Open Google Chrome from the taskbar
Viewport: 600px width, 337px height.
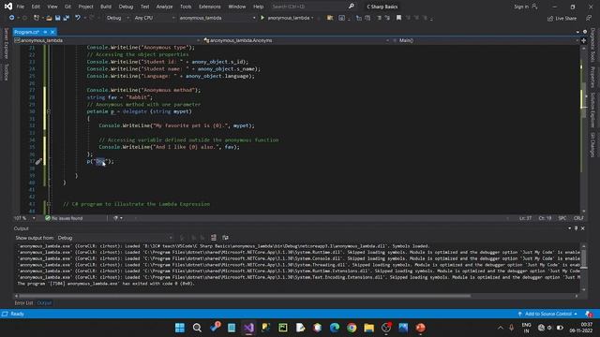(x=352, y=328)
